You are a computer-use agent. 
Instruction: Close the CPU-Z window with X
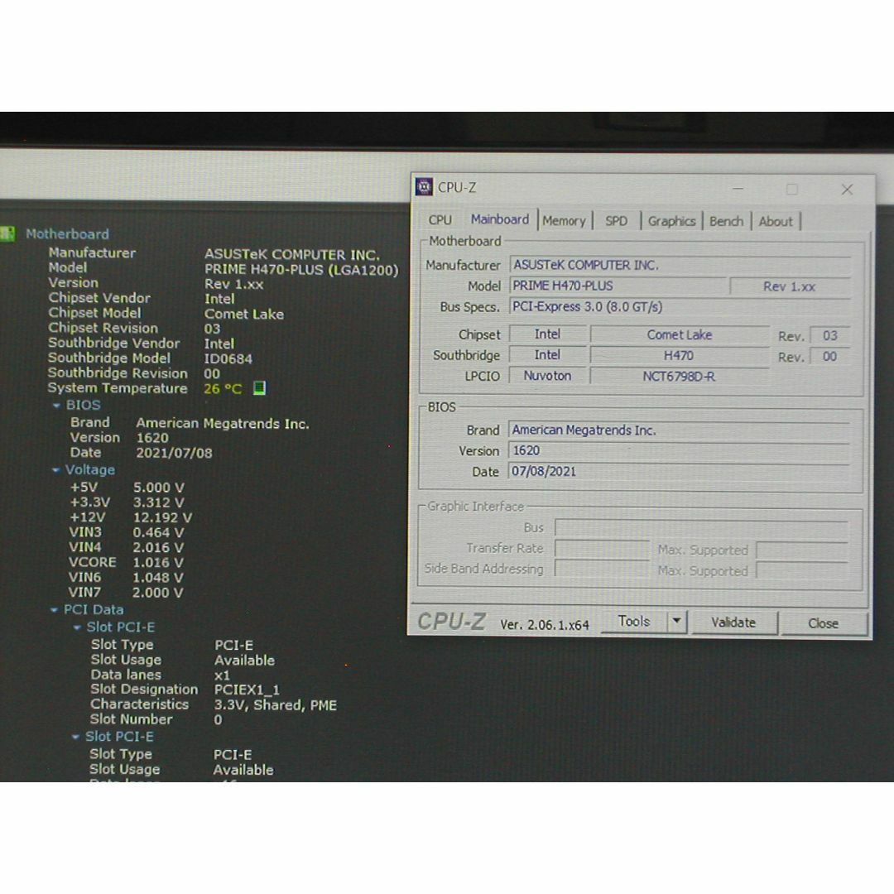[x=848, y=190]
